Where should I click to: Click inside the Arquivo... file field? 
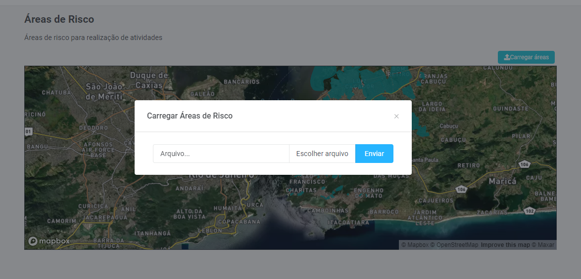coord(221,154)
